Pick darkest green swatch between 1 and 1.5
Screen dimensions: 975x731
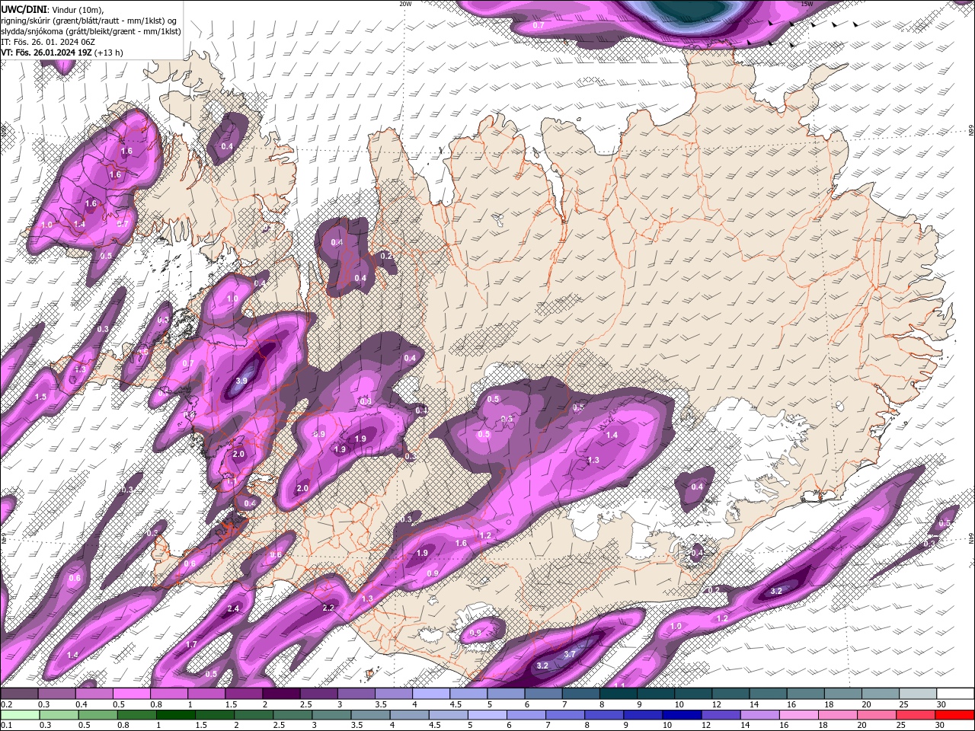(x=175, y=715)
